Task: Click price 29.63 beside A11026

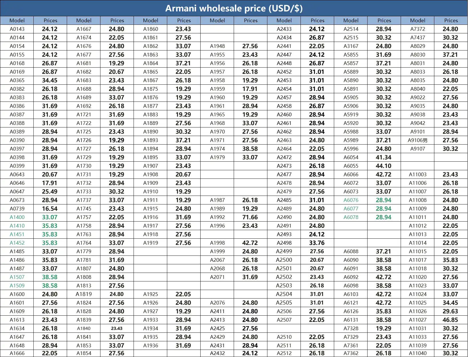Action: click(x=451, y=311)
